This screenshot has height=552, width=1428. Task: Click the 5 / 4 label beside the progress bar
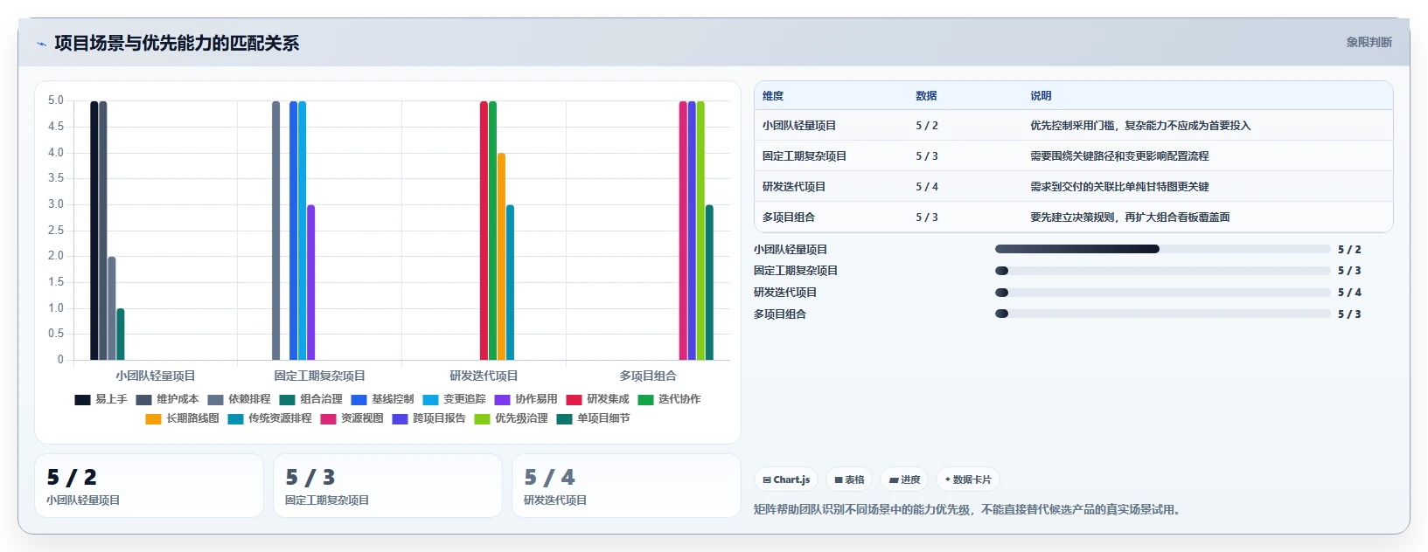click(x=1349, y=293)
